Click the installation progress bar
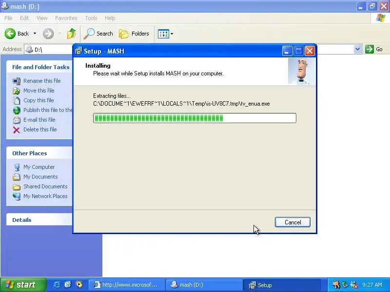The width and height of the screenshot is (390, 292). coord(195,118)
